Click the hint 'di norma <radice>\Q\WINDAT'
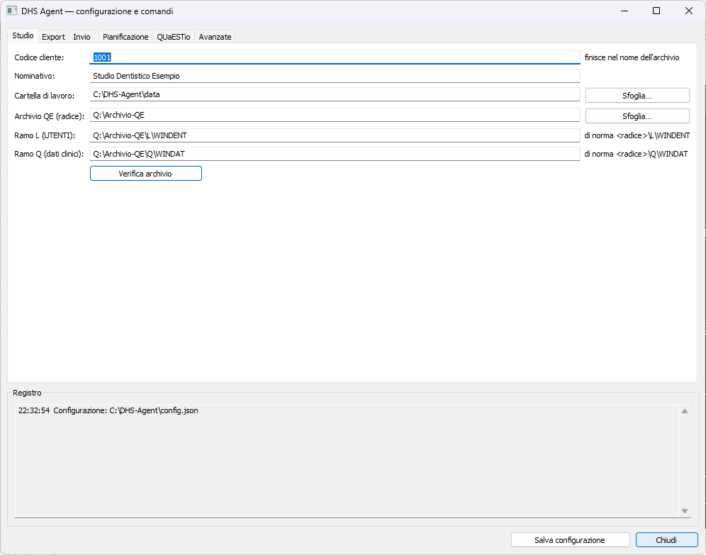706x555 pixels. pyautogui.click(x=637, y=154)
